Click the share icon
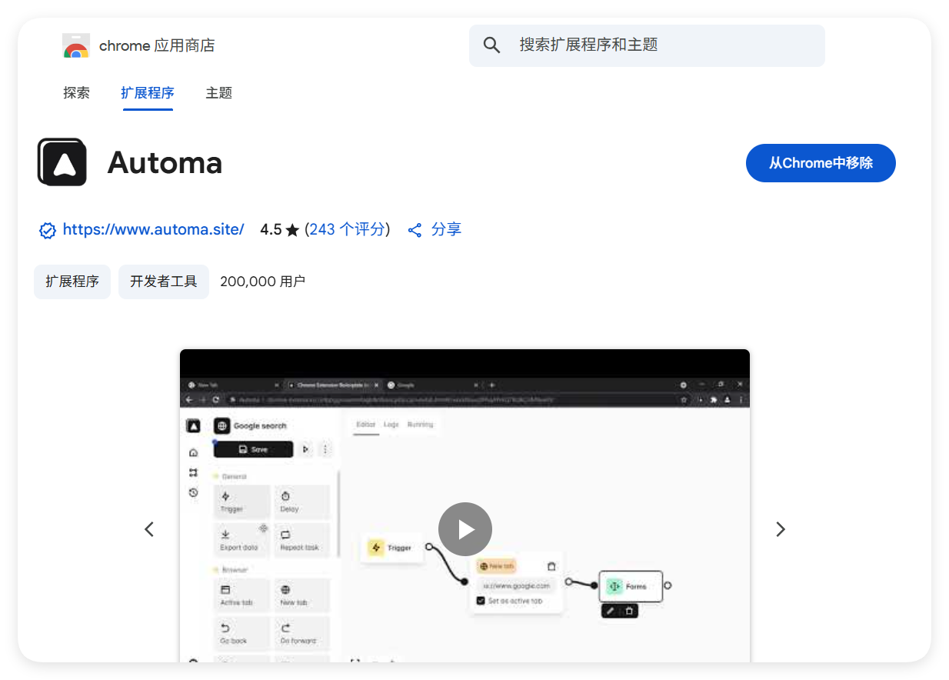 (x=415, y=230)
